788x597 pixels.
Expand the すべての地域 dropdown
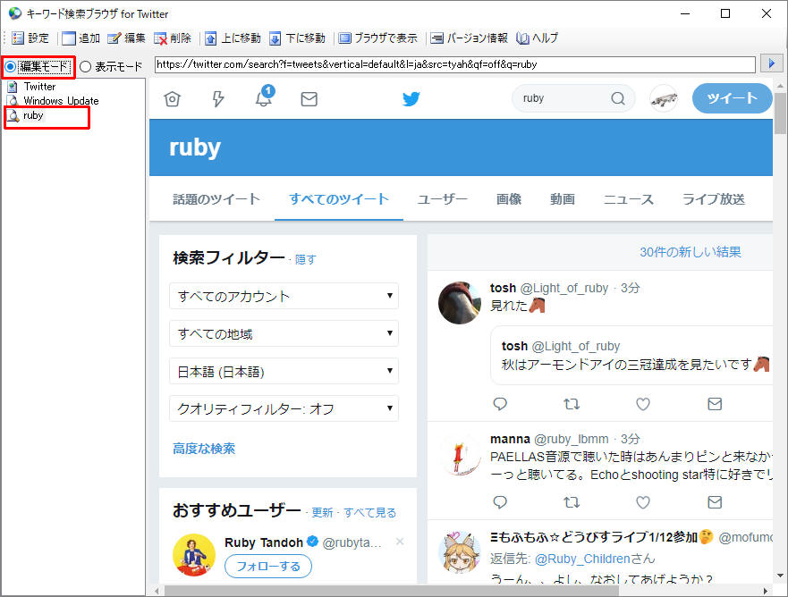coord(284,333)
